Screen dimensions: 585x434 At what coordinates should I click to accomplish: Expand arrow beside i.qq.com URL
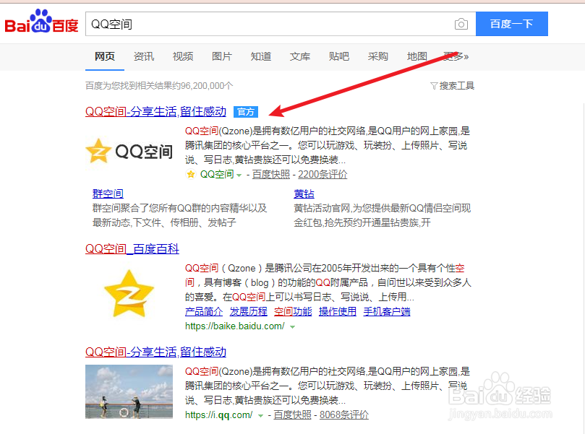click(260, 416)
